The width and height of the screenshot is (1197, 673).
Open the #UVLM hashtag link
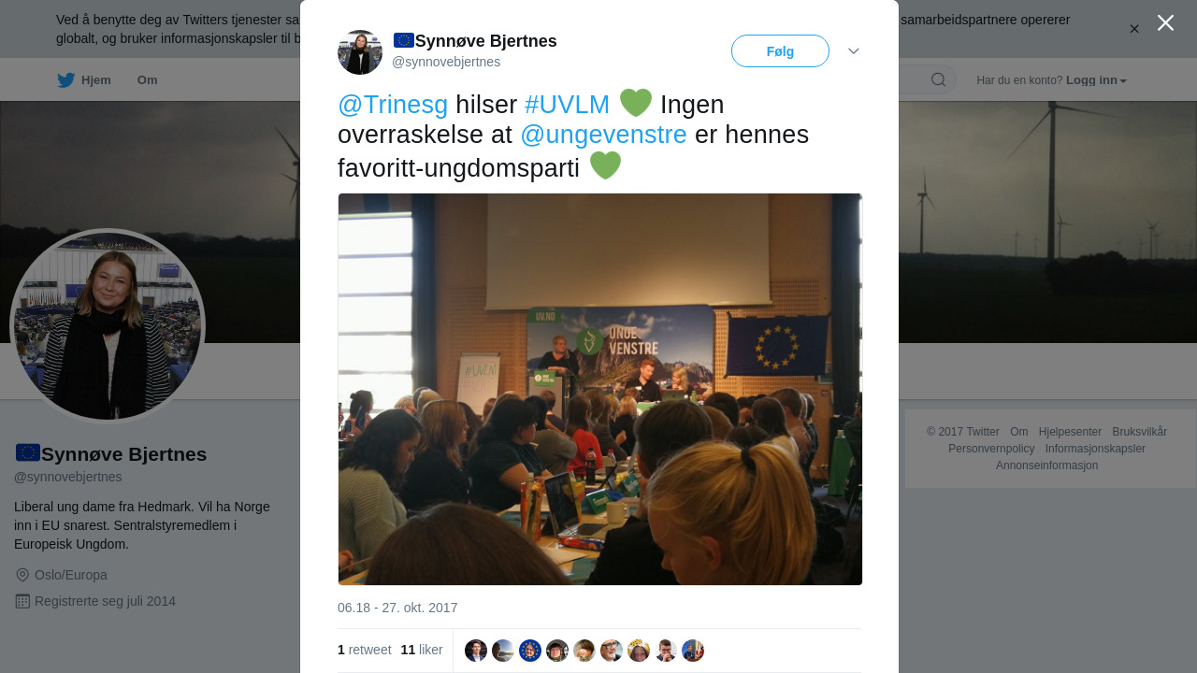coord(567,105)
